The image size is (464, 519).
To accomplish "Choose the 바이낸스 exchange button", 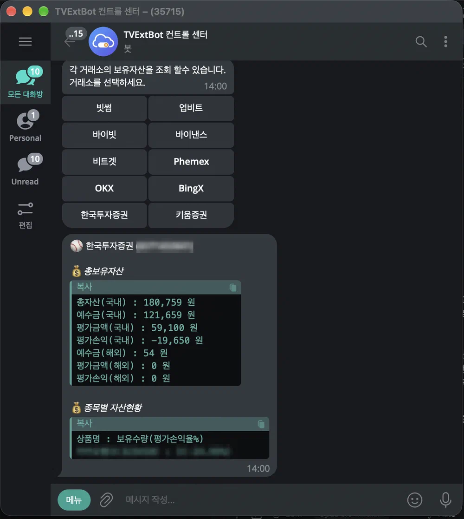I will [191, 135].
